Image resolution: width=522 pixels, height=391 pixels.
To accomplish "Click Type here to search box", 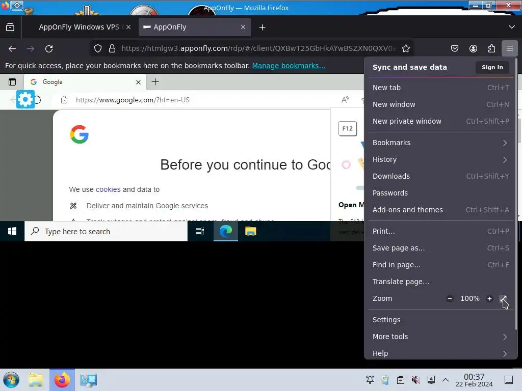I will click(106, 231).
